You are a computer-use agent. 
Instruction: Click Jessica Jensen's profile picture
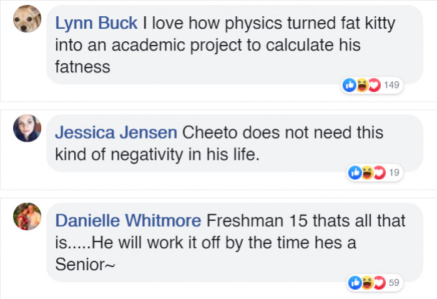(x=27, y=128)
